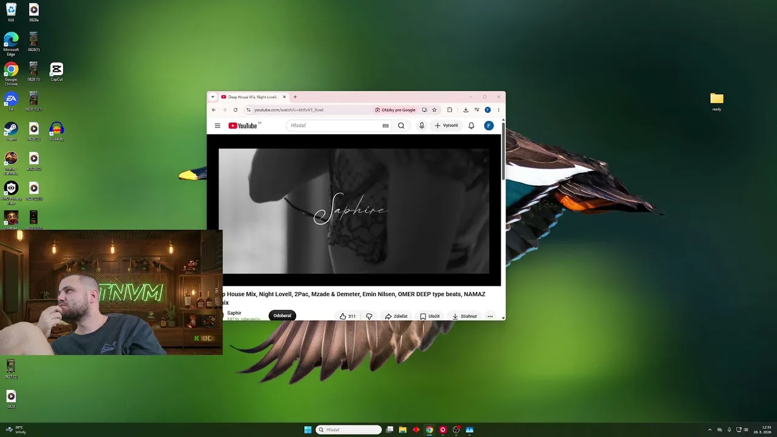View site information in the address bar
777x437 pixels.
click(248, 110)
